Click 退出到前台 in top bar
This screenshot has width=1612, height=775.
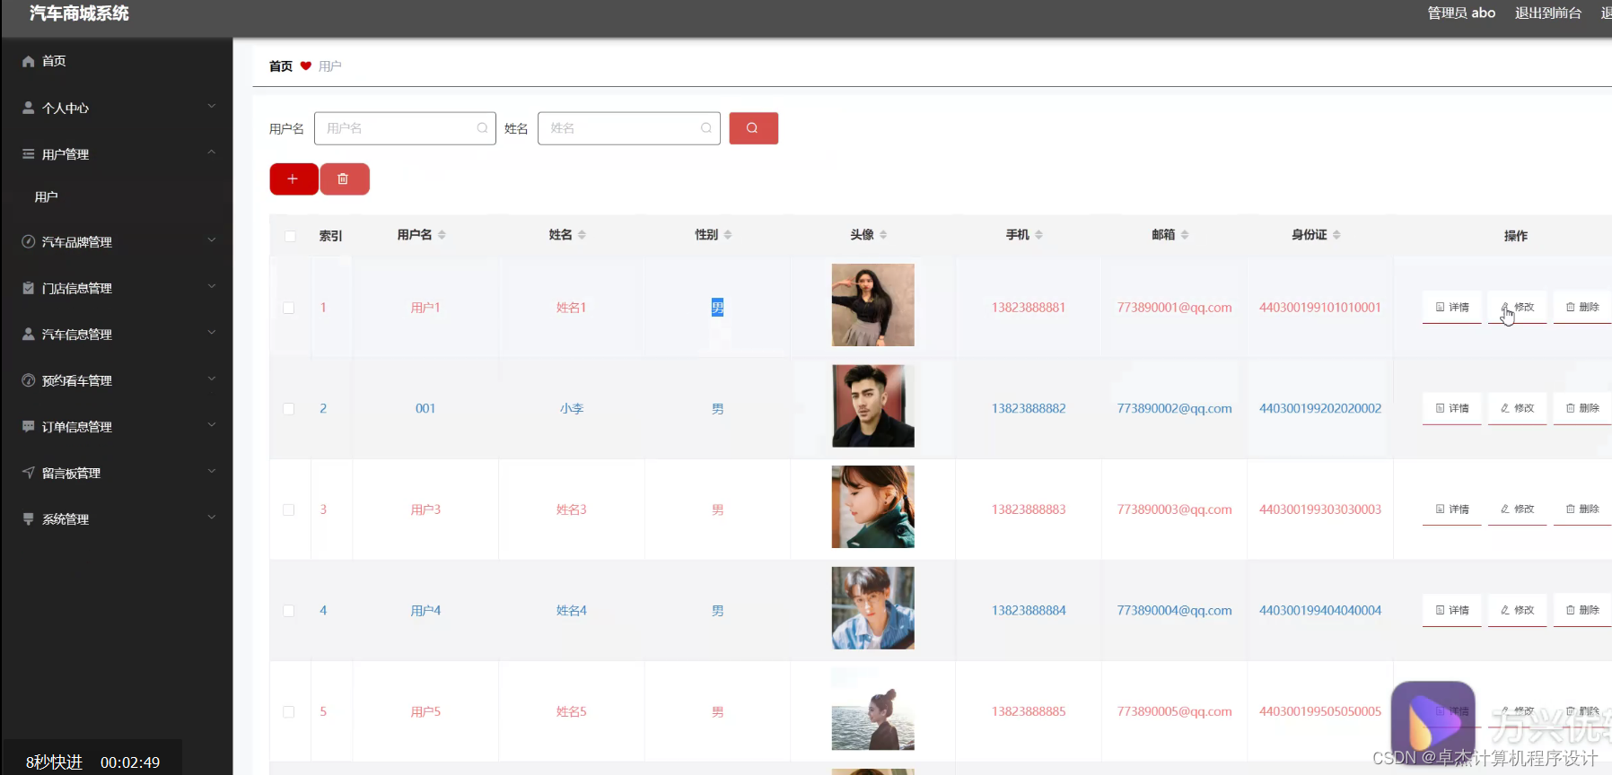pyautogui.click(x=1548, y=13)
